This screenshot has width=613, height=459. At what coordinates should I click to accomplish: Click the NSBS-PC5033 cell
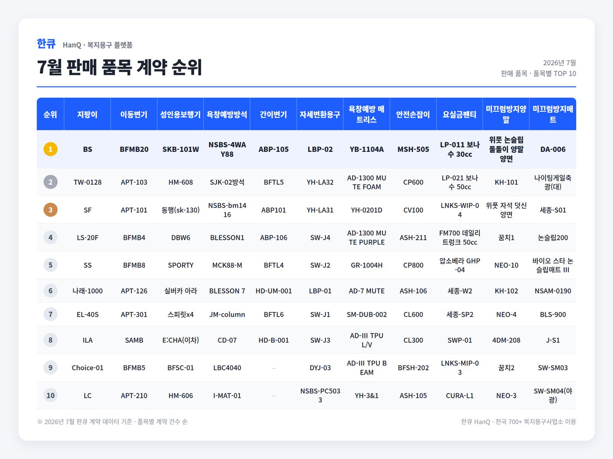point(320,396)
